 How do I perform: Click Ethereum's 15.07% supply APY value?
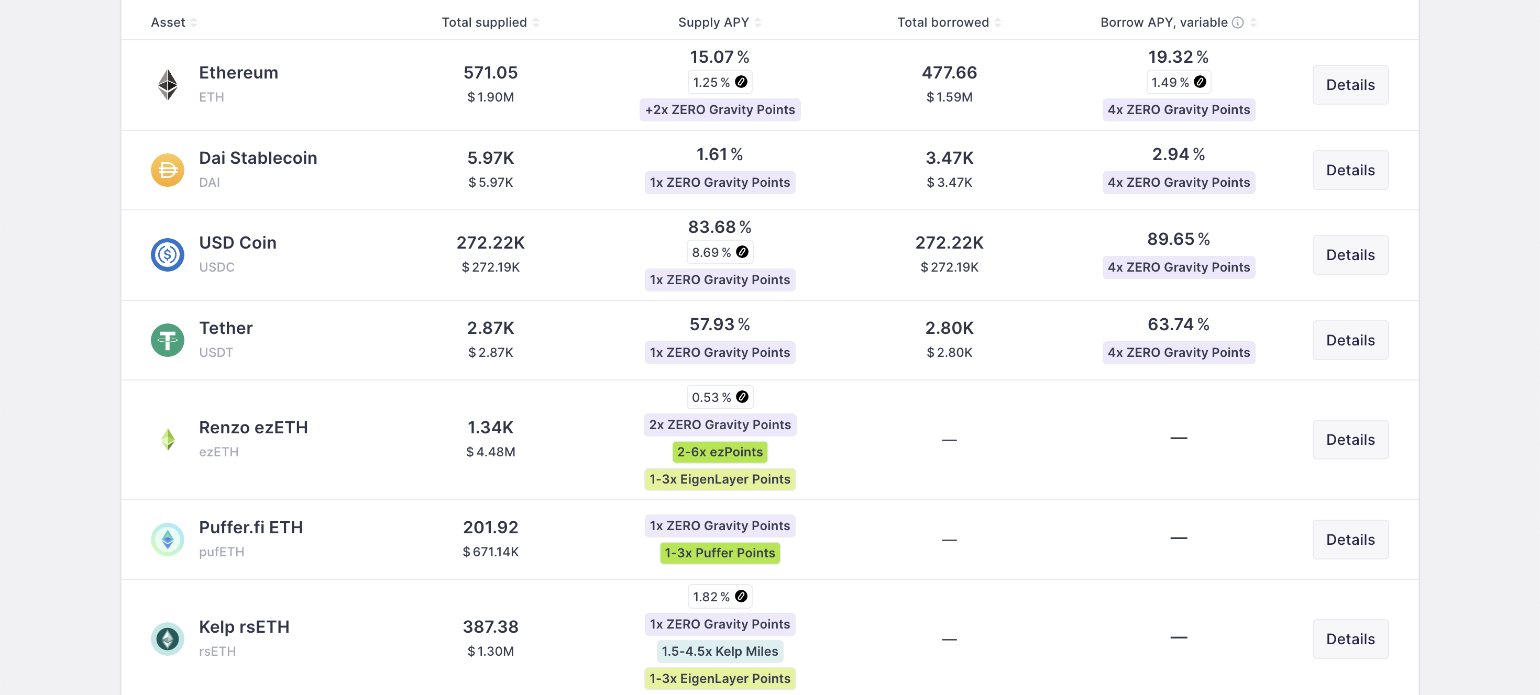[x=720, y=58]
